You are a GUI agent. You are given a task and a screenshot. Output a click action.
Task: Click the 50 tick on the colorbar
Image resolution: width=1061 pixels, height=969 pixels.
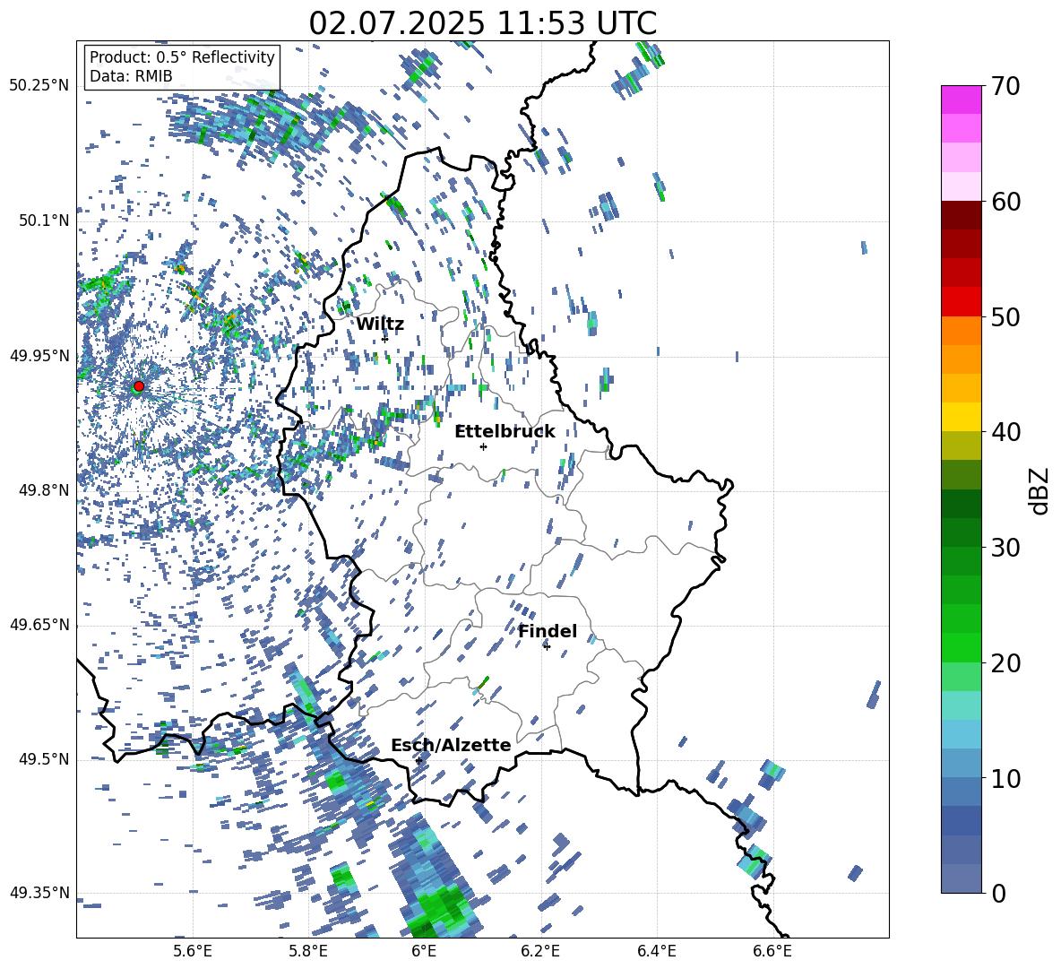(x=1005, y=316)
